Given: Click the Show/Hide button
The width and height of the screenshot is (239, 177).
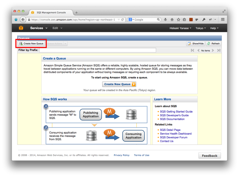Looking at the screenshot, I should (x=196, y=44).
